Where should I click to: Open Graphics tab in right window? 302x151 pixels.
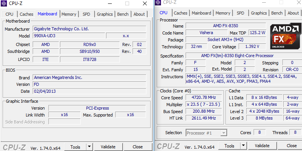[259, 13]
